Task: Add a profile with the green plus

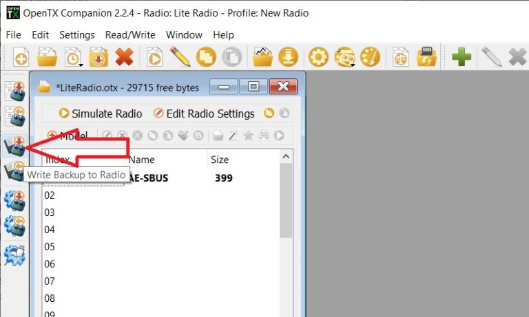Action: click(461, 57)
